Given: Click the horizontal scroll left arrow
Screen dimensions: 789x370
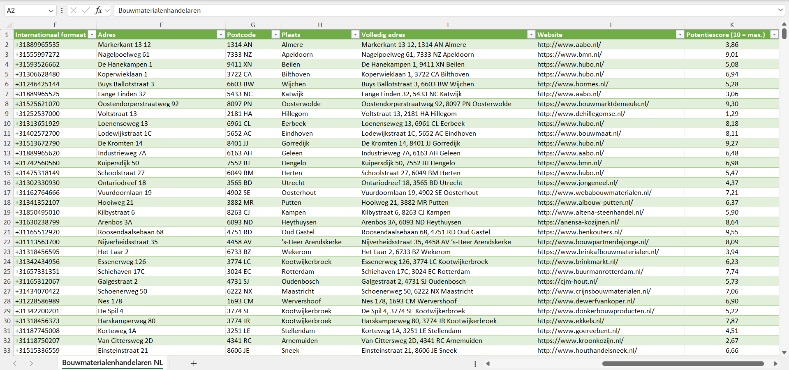Looking at the screenshot, I should click(488, 363).
